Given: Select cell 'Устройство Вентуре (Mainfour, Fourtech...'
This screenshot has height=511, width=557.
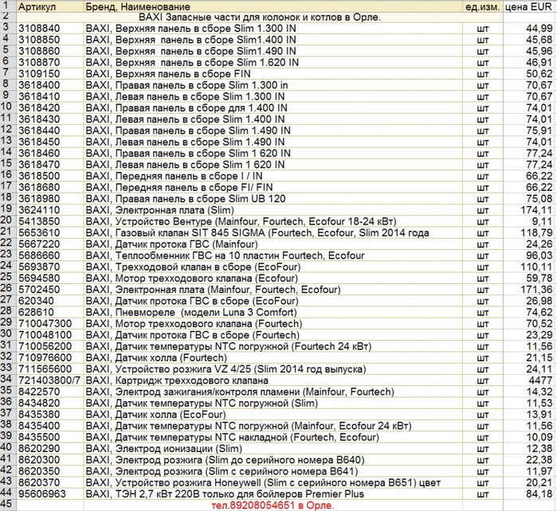Looking at the screenshot, I should [x=273, y=221].
